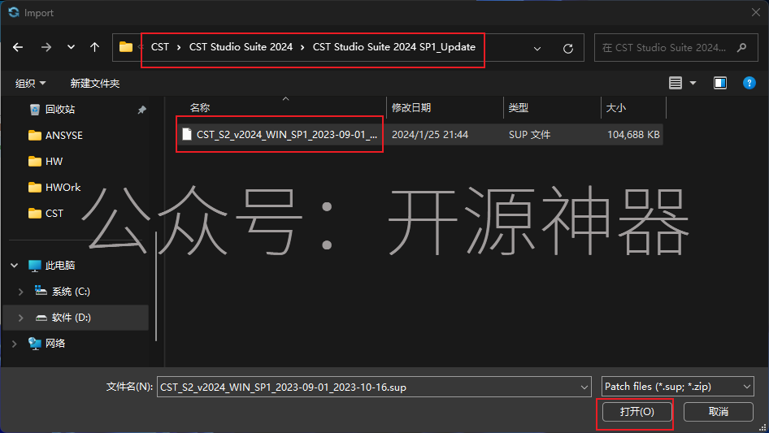The image size is (769, 433).
Task: Click the pin icon beside 回收站
Action: coord(141,110)
